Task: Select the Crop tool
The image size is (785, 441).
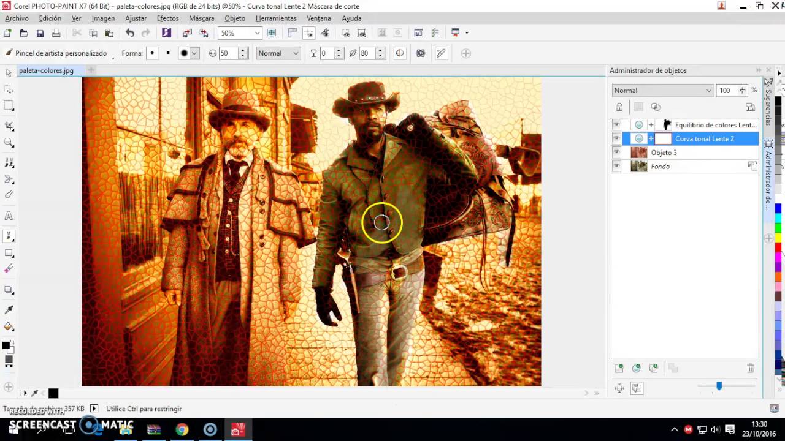Action: tap(9, 126)
